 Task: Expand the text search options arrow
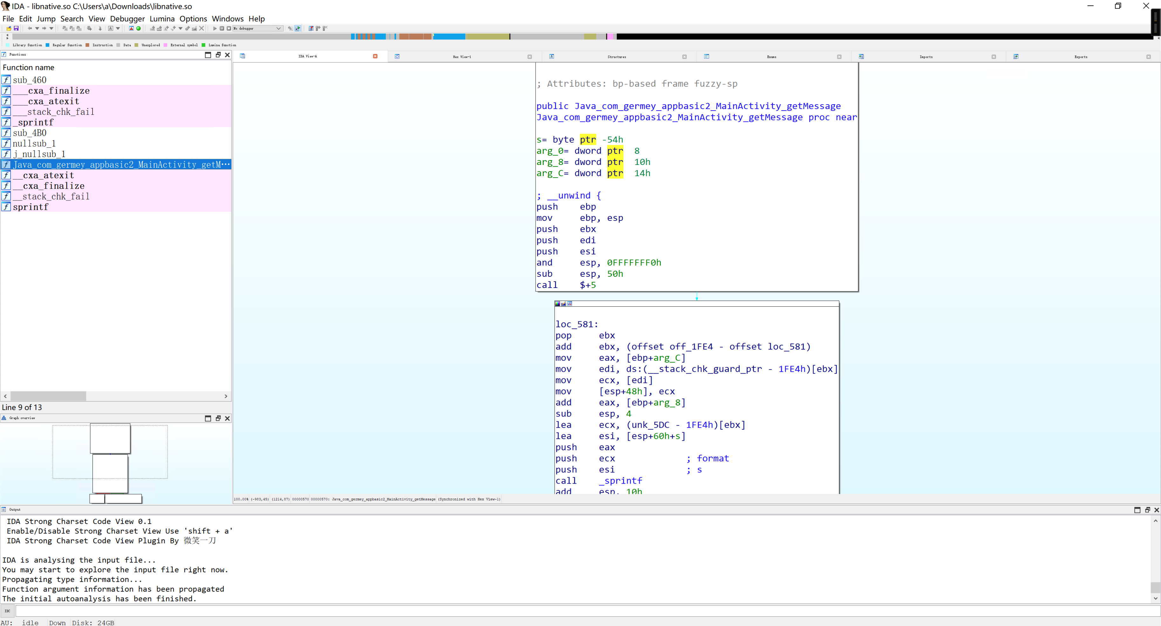(x=118, y=28)
